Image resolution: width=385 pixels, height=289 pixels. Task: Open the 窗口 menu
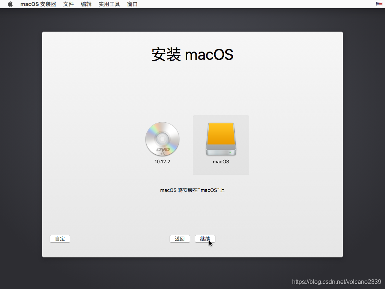(x=132, y=4)
